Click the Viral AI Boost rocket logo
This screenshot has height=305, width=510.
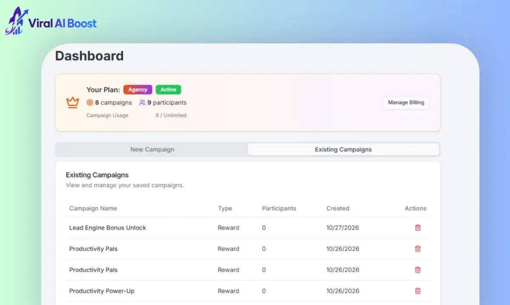[x=16, y=21]
